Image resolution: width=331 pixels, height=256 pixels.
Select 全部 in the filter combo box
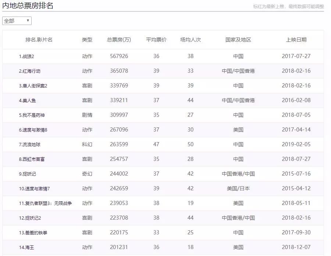pyautogui.click(x=17, y=21)
